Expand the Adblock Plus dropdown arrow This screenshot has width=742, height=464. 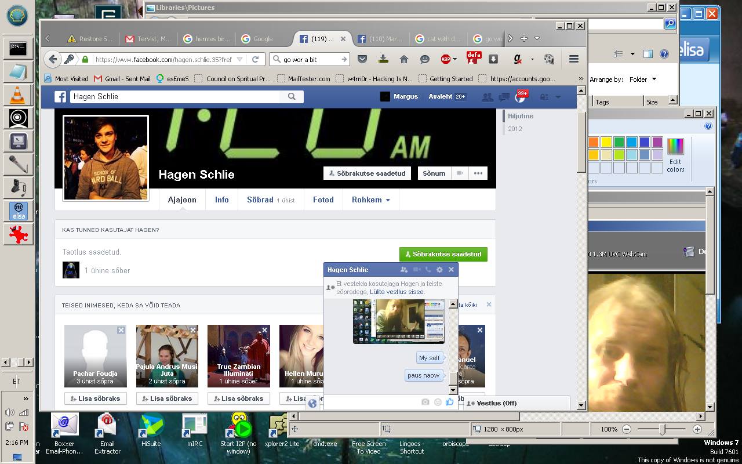[455, 59]
